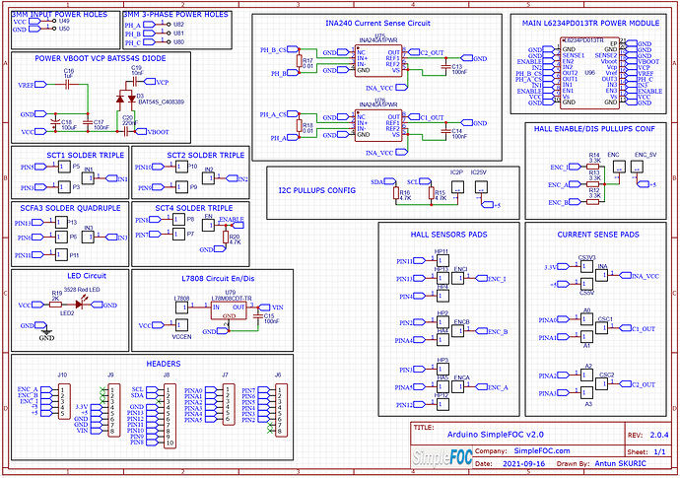
Task: Select the revision value '2.0.4'
Action: pyautogui.click(x=659, y=435)
